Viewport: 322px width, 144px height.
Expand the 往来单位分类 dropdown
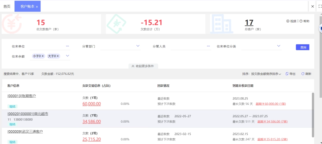point(279,46)
